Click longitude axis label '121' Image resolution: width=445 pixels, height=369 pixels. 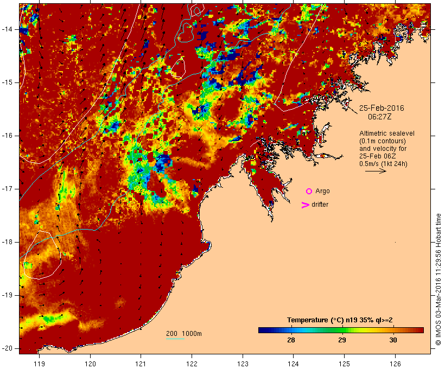141,364
